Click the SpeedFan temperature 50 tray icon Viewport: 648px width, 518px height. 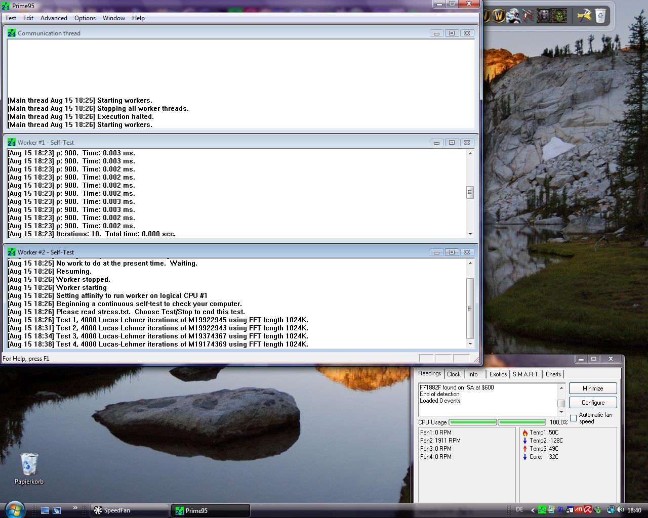[560, 510]
